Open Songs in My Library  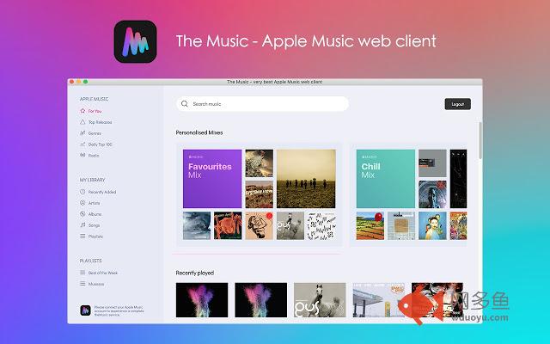pos(89,225)
